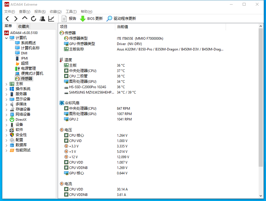Open the user manage icon in toolbar
Viewport: 266px width, 201px height.
coord(42,19)
